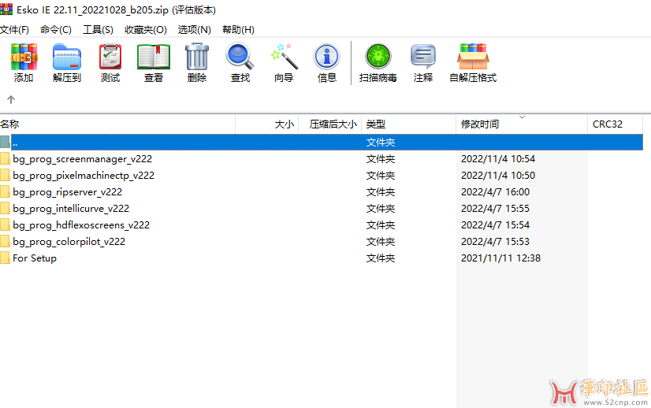Image resolution: width=651 pixels, height=408 pixels.
Task: Click folder icon of bg_prog_pixelmachinectp_v222
Action: [x=5, y=175]
